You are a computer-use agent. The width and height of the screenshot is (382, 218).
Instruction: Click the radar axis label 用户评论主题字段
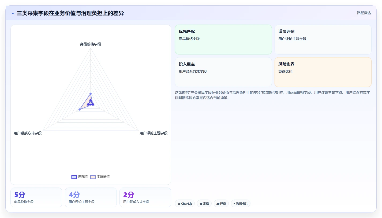click(x=153, y=133)
